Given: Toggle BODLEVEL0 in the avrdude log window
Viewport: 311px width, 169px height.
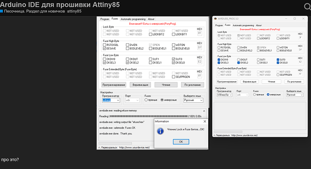Looking at the screenshot, I should (174, 48).
